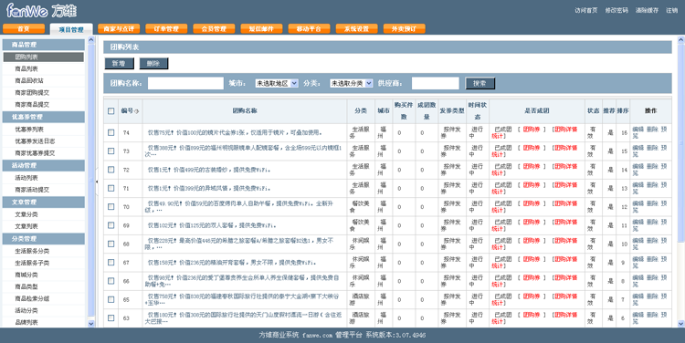The image size is (685, 343).
Task: Click the main page scrollbar down arrow
Action: (680, 323)
